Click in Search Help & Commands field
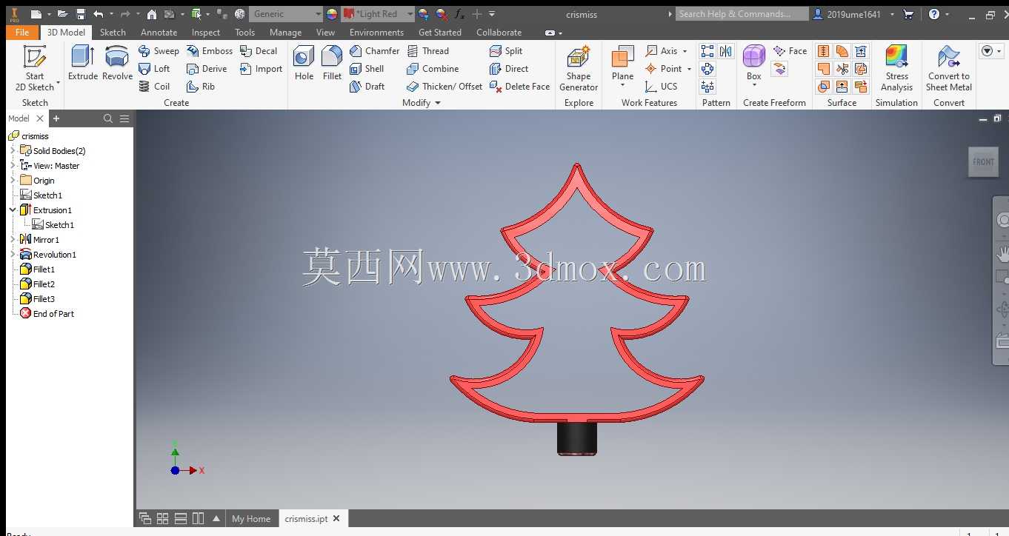Viewport: 1009px width, 536px height. [x=742, y=14]
